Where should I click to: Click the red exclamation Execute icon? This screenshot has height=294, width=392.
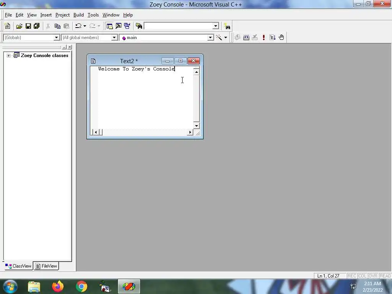pos(263,38)
